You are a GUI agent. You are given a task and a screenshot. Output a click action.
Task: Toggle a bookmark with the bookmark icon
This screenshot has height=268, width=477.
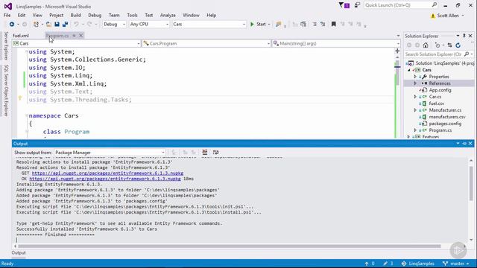[334, 24]
